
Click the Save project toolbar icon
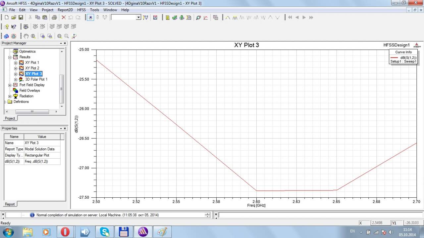(x=21, y=18)
